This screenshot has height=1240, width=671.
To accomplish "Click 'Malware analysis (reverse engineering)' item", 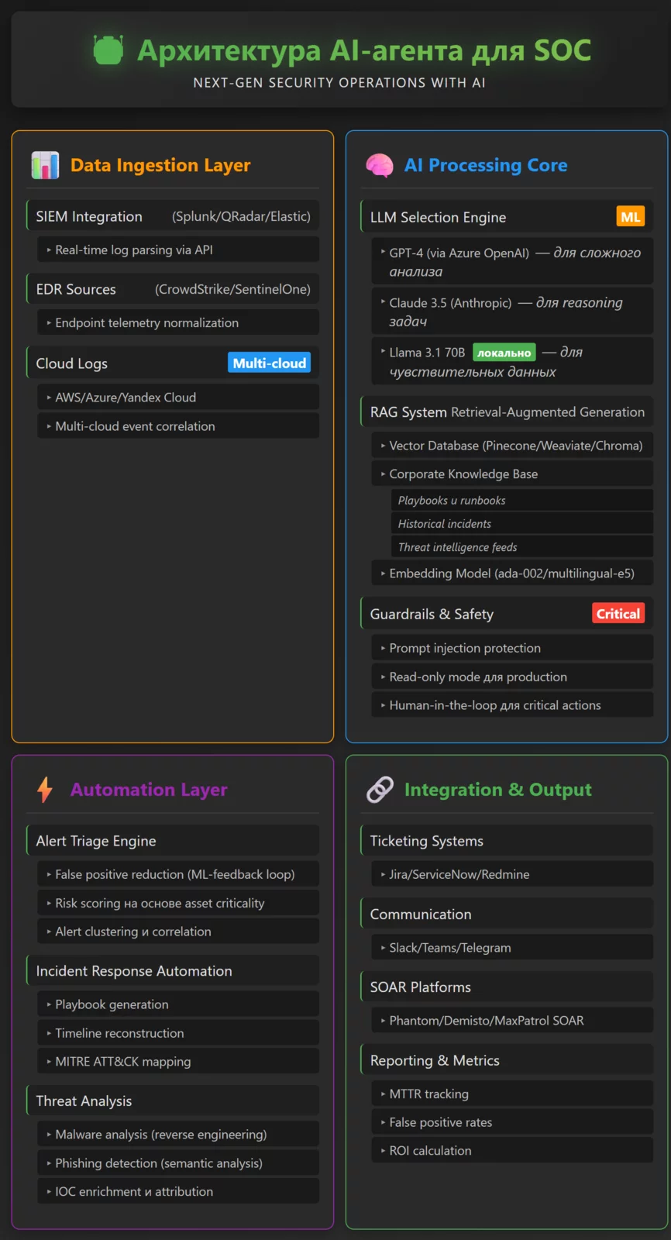I will click(x=178, y=1135).
